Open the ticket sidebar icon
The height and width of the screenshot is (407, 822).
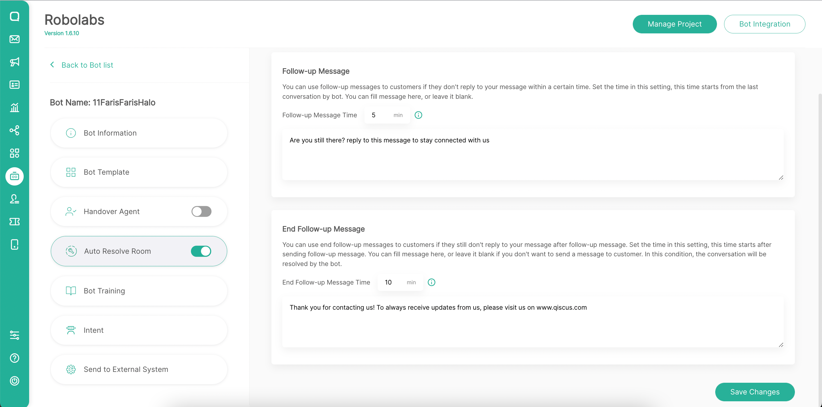point(14,221)
